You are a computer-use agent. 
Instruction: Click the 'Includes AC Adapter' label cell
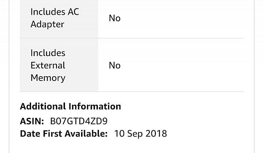(59, 18)
